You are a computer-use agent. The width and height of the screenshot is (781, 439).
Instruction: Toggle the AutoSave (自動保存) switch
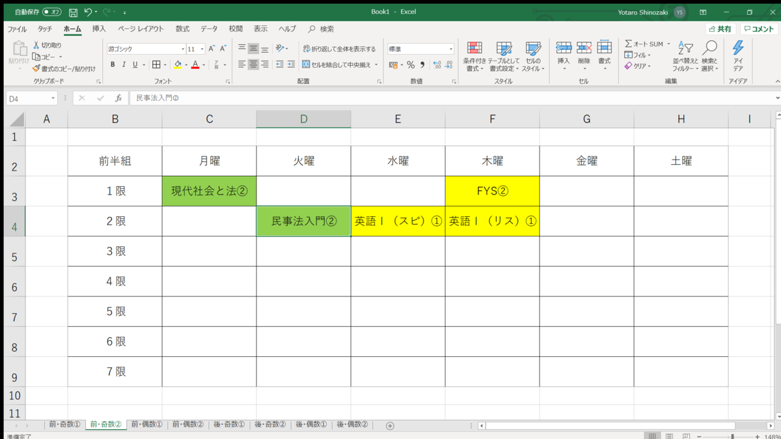52,12
